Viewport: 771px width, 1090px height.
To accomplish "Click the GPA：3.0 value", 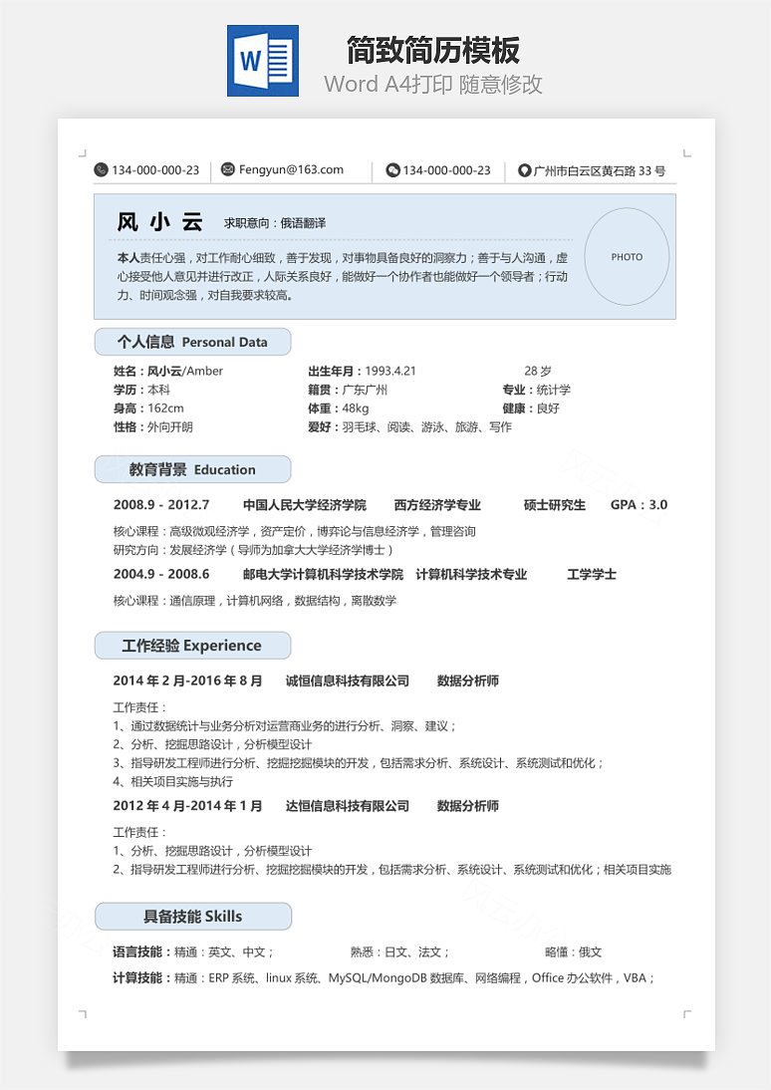I will point(639,505).
